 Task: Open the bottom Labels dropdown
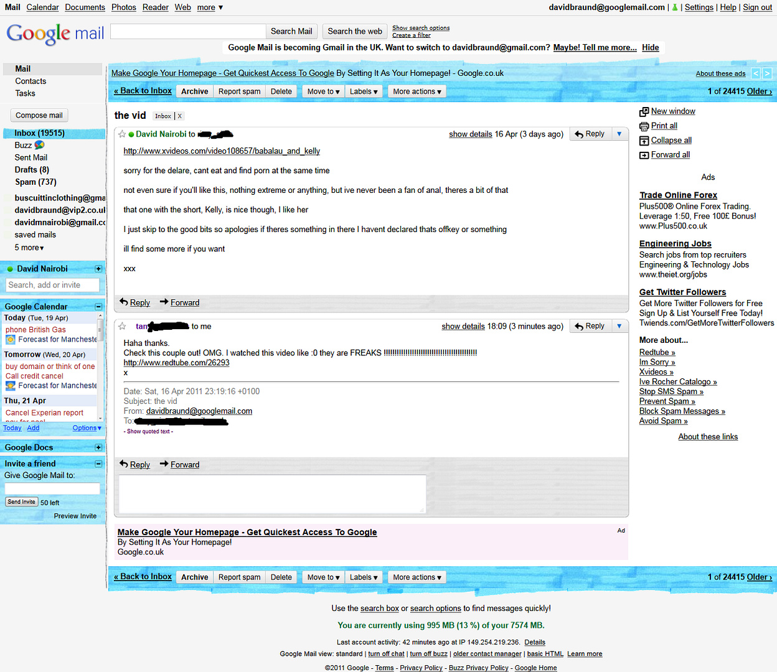364,577
